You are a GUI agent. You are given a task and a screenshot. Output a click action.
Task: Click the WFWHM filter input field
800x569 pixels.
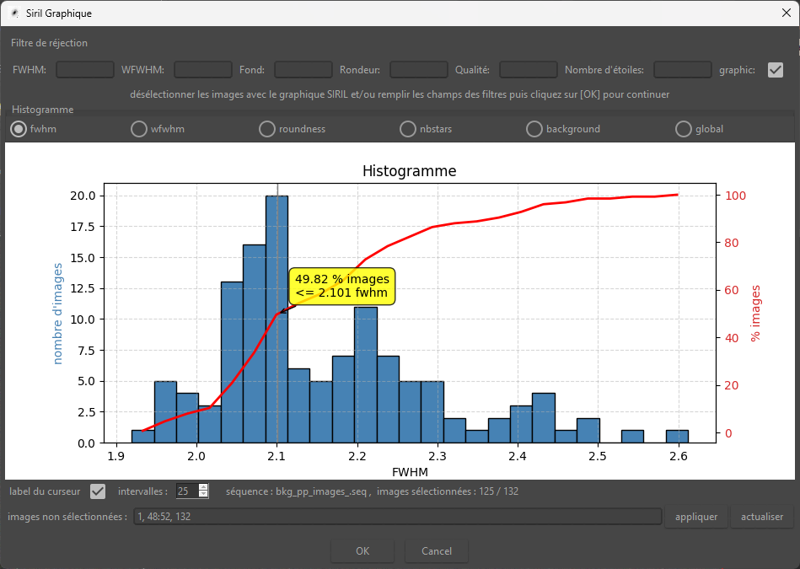click(203, 69)
